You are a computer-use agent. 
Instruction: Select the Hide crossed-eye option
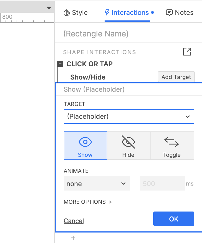129,146
